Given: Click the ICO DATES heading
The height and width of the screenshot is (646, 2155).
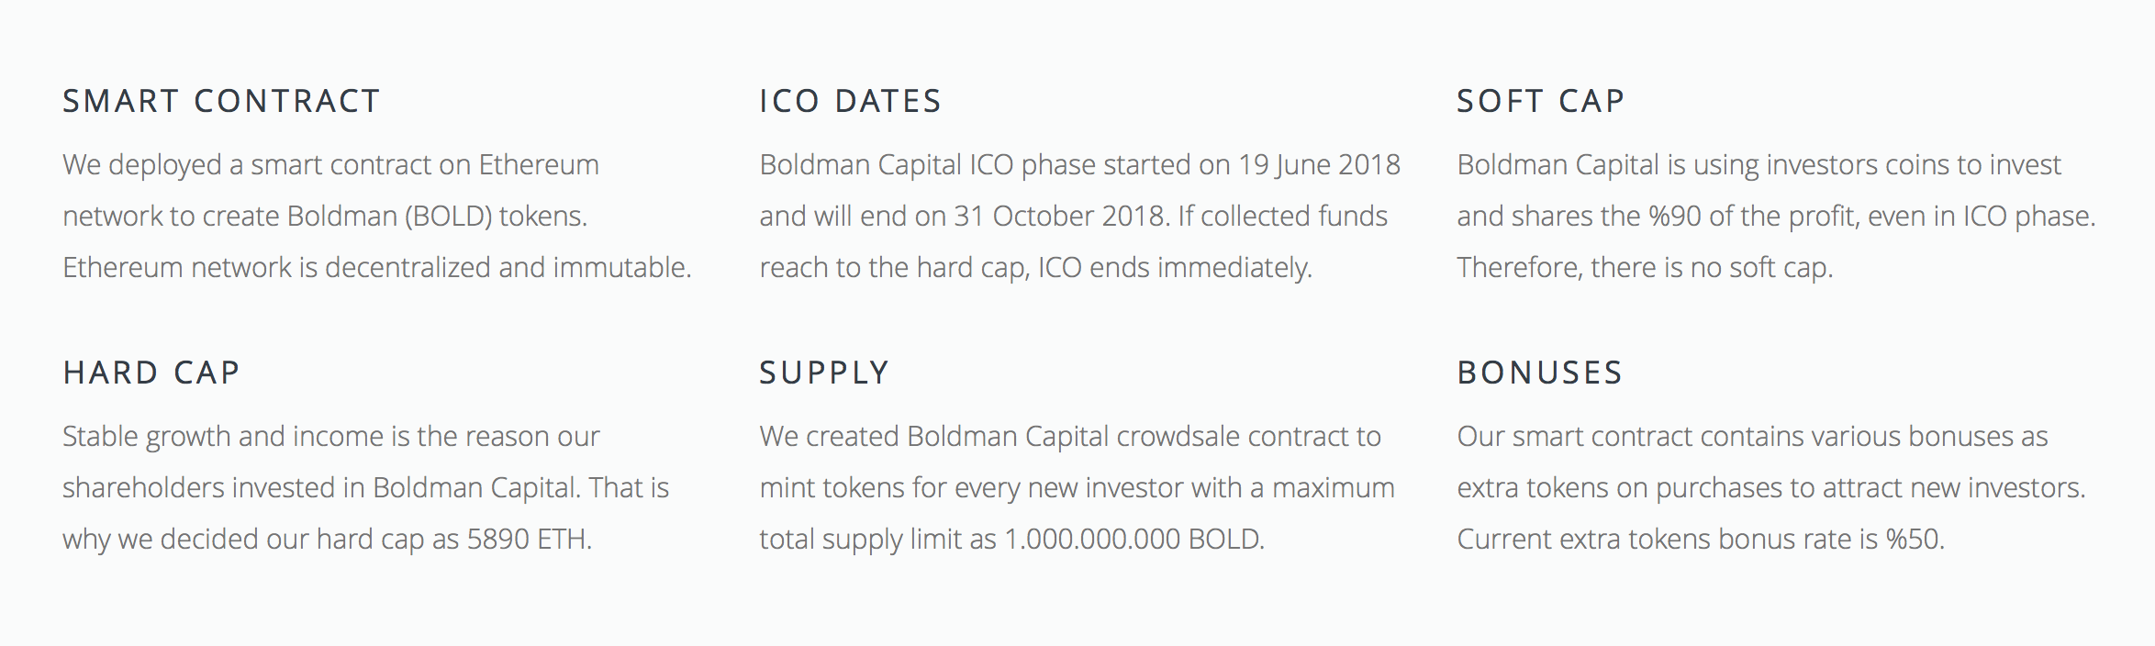Looking at the screenshot, I should pyautogui.click(x=850, y=101).
